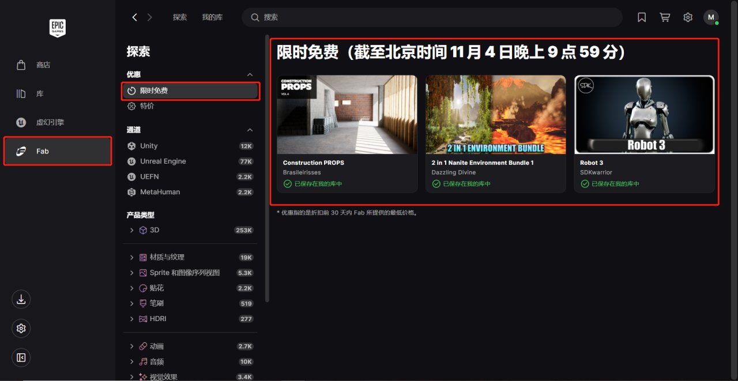
Task: Open the Construction PROPS title link
Action: (x=314, y=163)
